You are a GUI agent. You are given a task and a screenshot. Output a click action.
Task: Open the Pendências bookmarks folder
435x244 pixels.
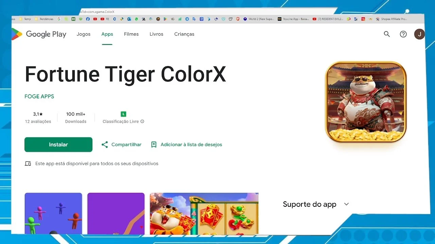[44, 19]
